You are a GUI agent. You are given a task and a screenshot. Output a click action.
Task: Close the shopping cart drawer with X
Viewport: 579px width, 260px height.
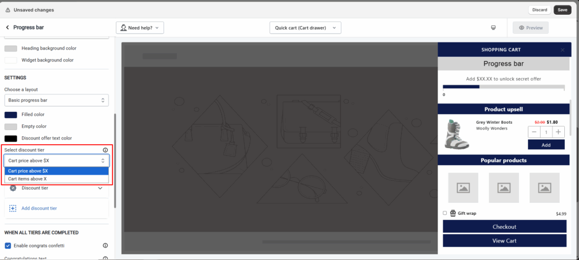click(x=562, y=50)
